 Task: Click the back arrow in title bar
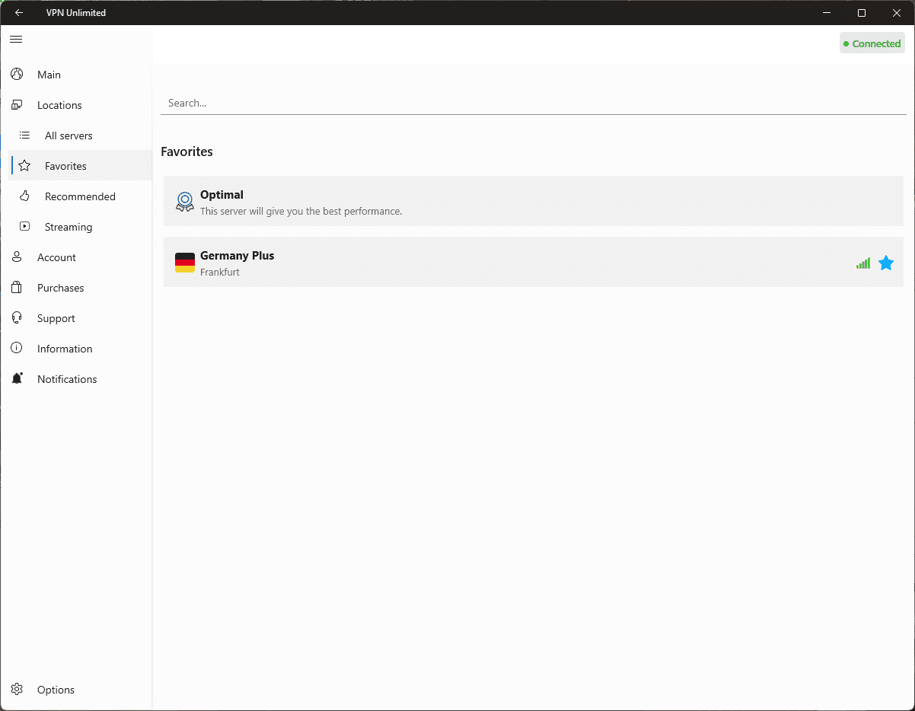click(x=19, y=12)
